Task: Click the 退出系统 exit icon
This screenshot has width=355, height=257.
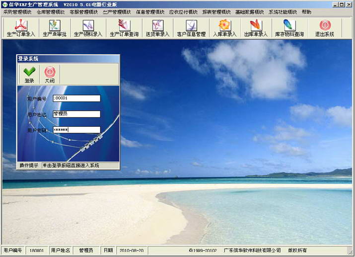Action: (325, 28)
